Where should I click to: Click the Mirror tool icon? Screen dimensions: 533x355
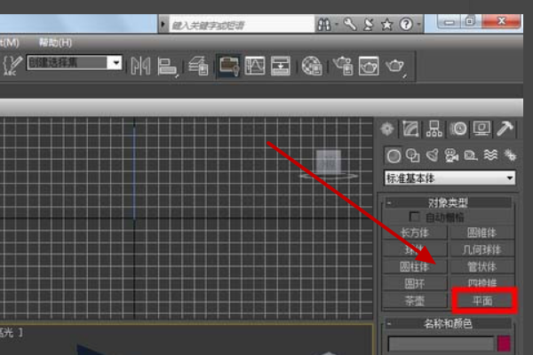click(140, 66)
